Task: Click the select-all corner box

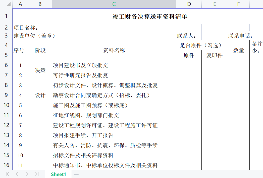Action: click(x=6, y=4)
